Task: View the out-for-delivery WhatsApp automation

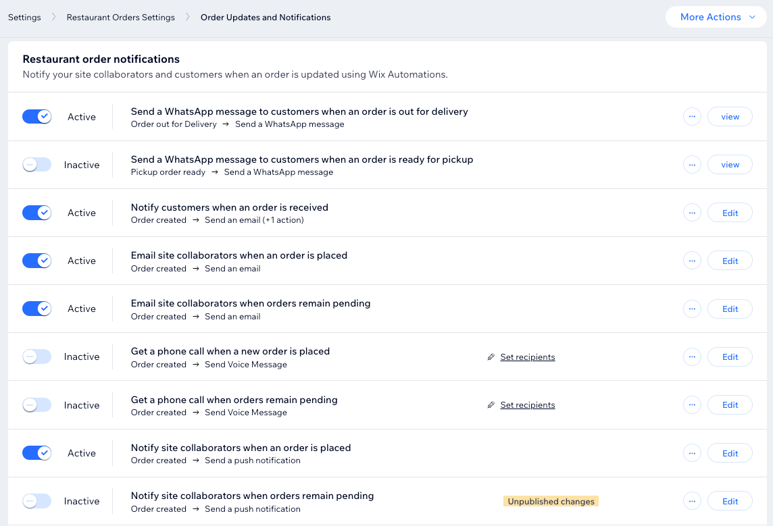Action: [730, 116]
